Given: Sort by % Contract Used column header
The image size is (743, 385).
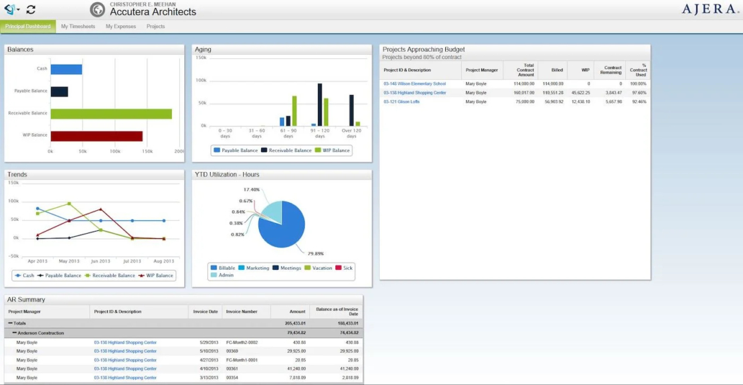Looking at the screenshot, I should tap(638, 70).
